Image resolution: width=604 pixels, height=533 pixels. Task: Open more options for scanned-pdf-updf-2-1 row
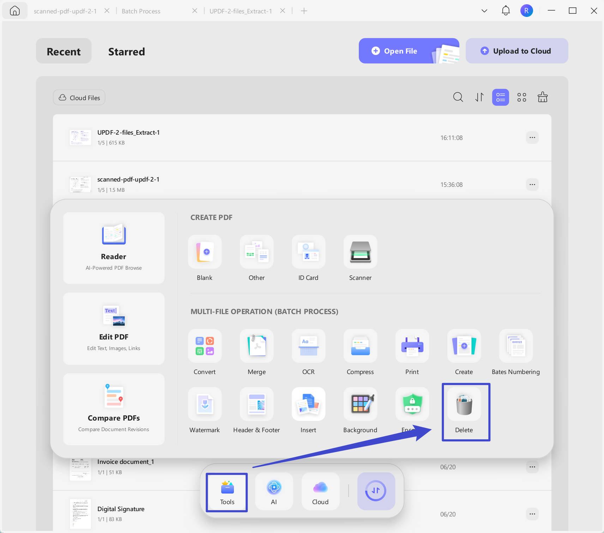point(532,184)
